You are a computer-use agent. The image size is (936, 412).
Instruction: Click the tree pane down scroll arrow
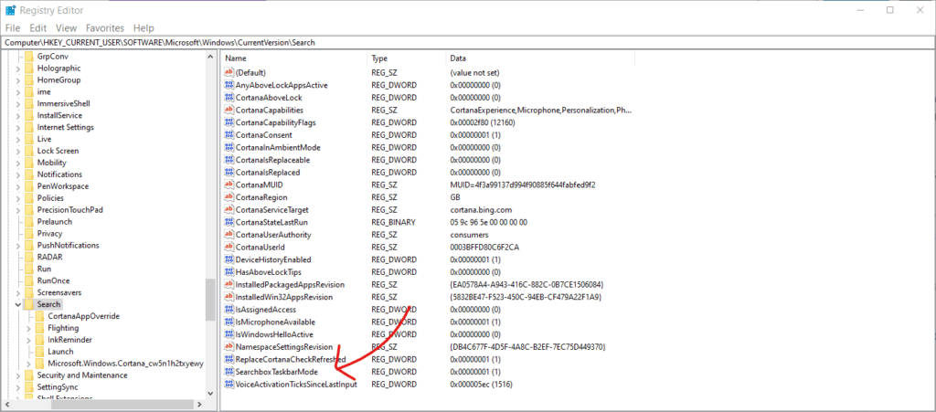coord(210,394)
